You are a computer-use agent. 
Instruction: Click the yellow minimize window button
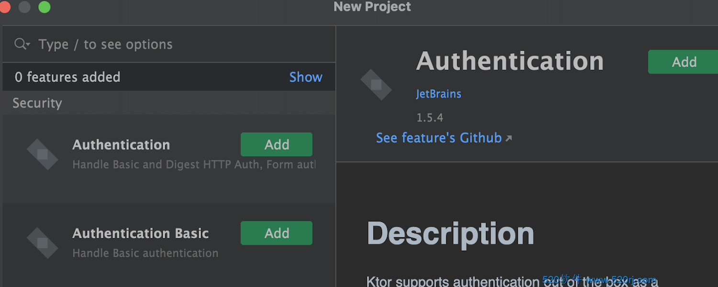pyautogui.click(x=24, y=7)
